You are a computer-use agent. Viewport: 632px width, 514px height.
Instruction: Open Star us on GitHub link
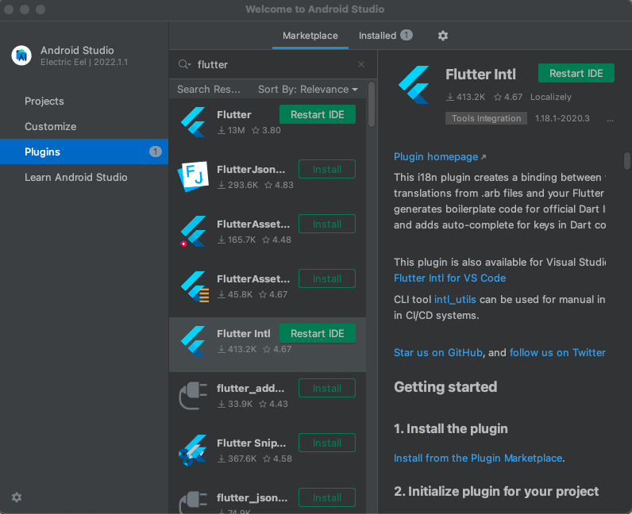(438, 352)
